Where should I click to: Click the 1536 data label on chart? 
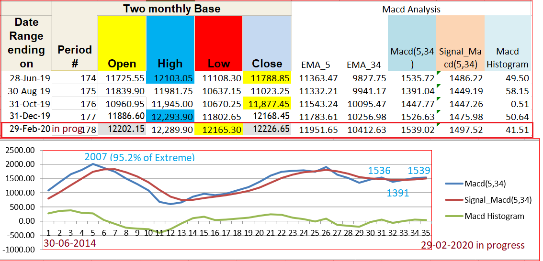point(379,171)
